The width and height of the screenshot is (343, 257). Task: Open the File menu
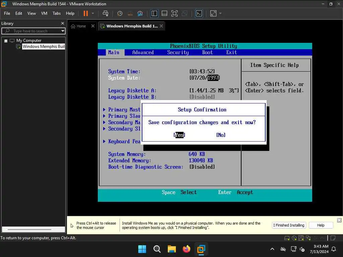(7, 13)
